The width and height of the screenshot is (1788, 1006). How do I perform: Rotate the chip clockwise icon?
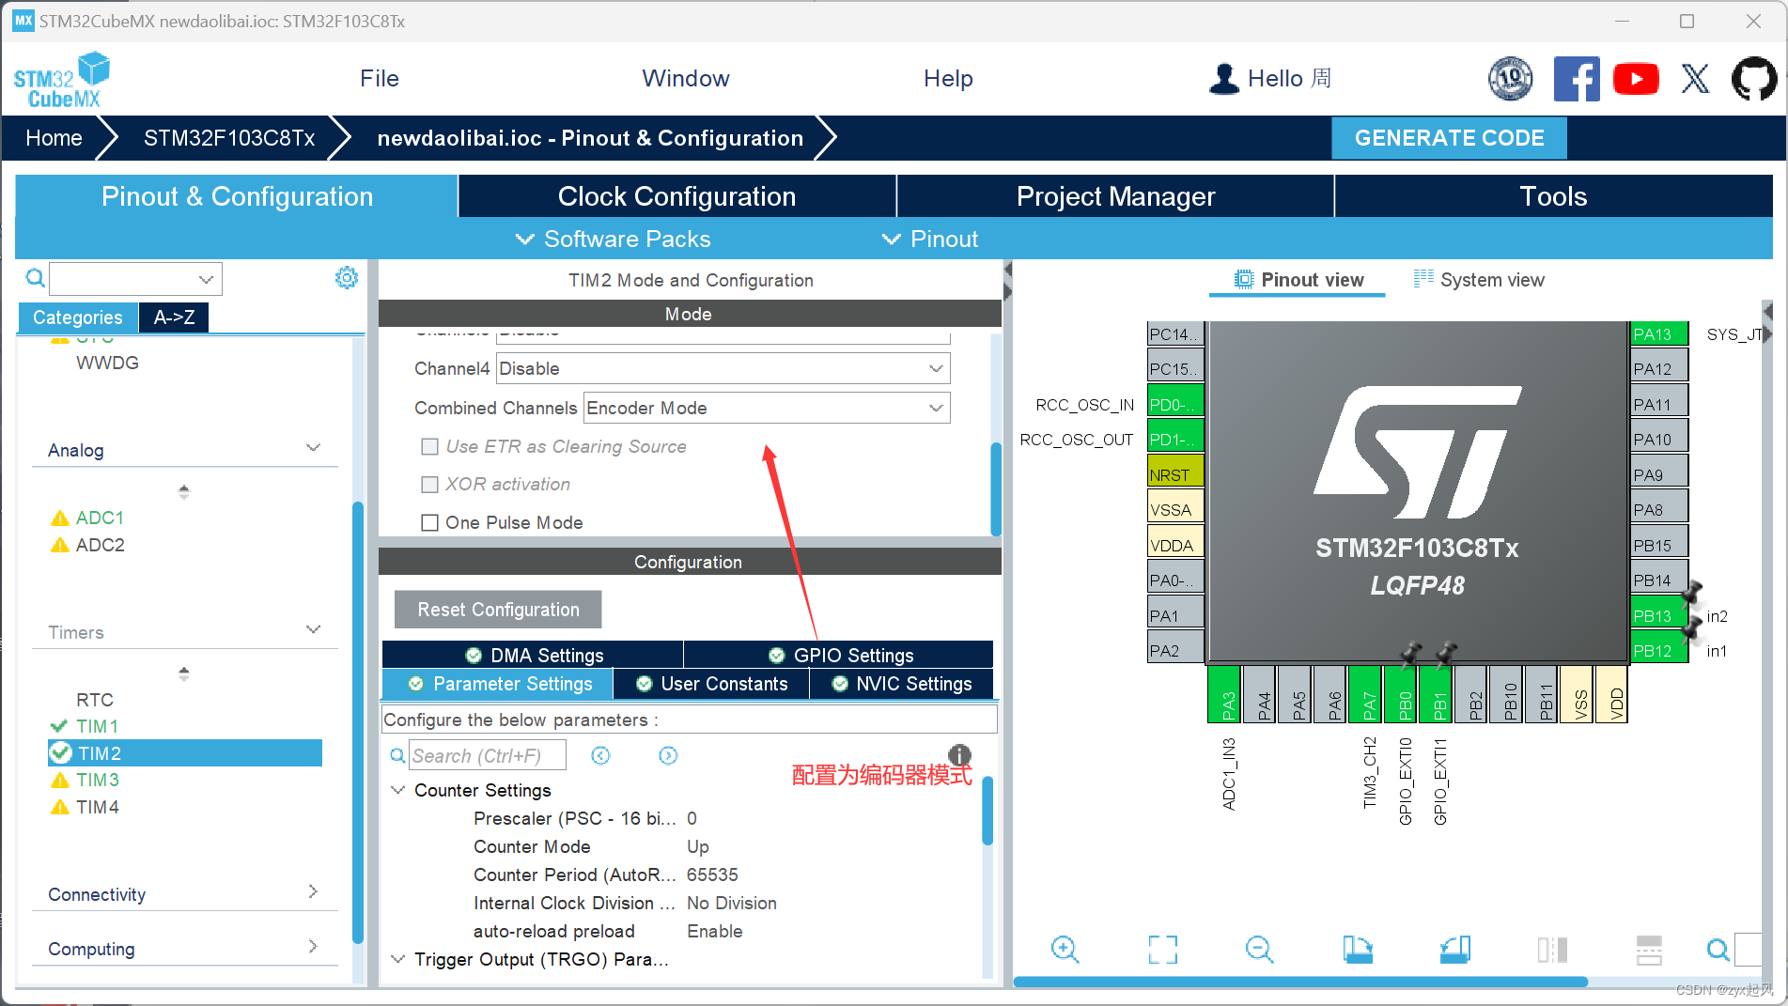[x=1358, y=950]
